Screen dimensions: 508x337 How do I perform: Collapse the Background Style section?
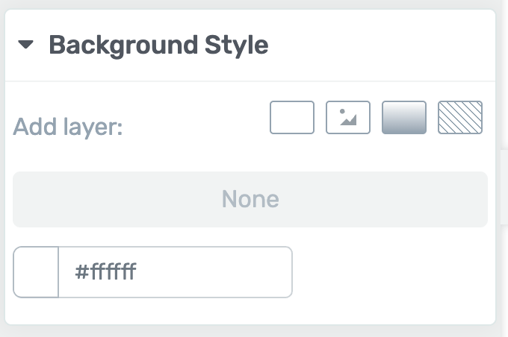click(25, 45)
